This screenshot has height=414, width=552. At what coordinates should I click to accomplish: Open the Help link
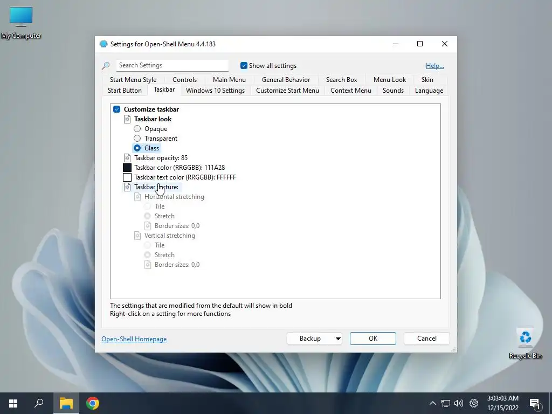[435, 66]
